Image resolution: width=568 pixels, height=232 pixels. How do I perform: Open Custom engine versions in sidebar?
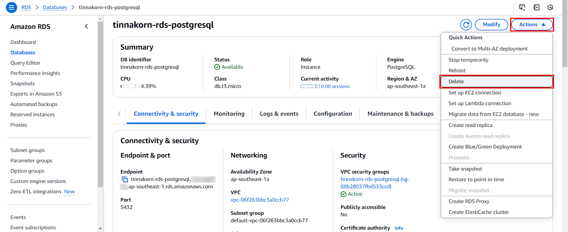[38, 181]
